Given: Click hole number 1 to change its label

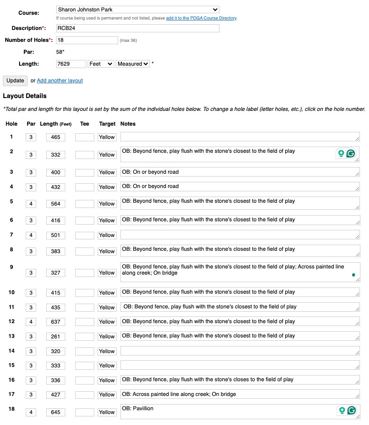Looking at the screenshot, I should point(11,137).
